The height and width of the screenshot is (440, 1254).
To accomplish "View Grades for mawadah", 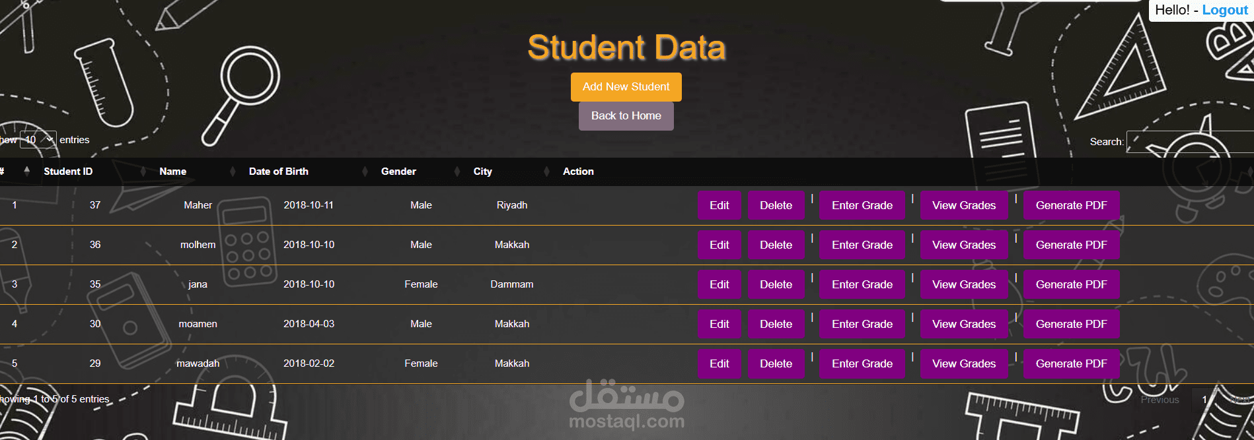I will [x=964, y=364].
